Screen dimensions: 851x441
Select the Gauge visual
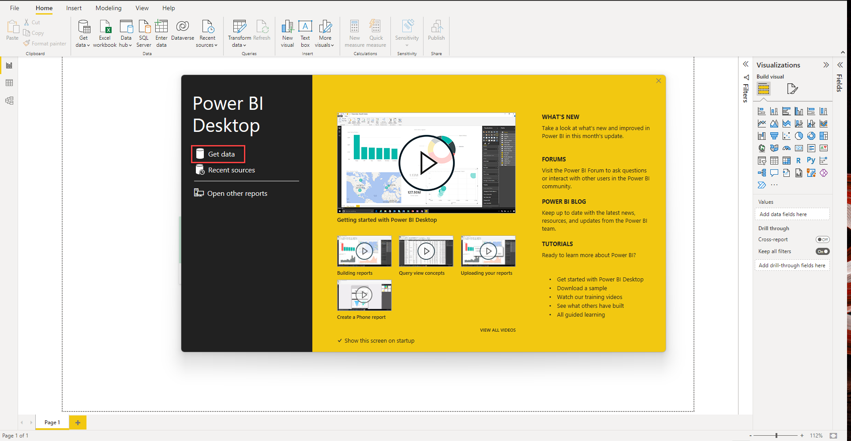pyautogui.click(x=787, y=148)
